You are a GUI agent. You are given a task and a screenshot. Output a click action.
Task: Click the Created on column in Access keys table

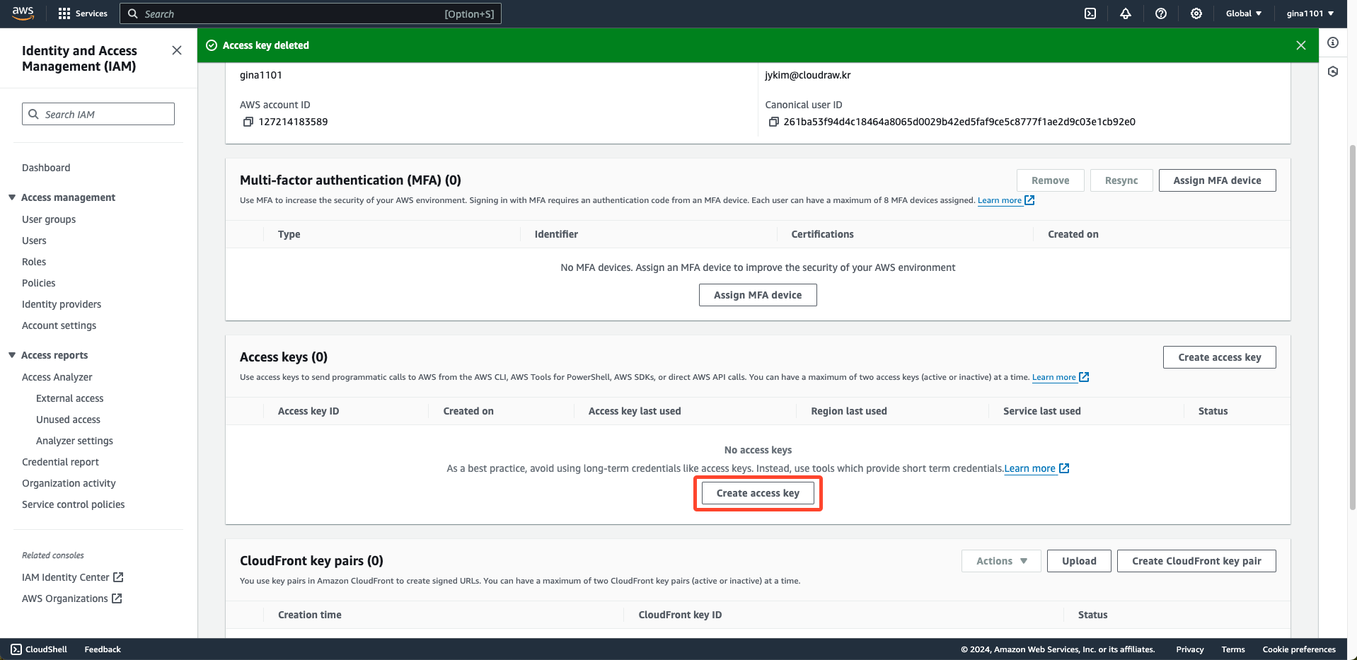click(x=468, y=411)
